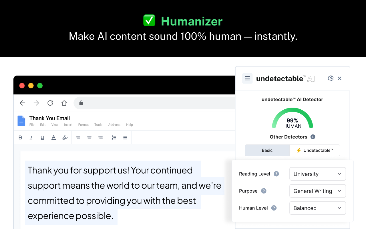Open the Reading Level dropdown set to University
This screenshot has height=229, width=366.
point(317,174)
